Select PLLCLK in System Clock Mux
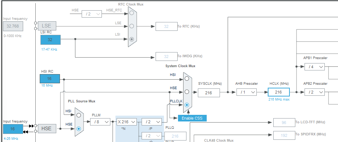Viewport: 338px width, 142px height. [187, 105]
